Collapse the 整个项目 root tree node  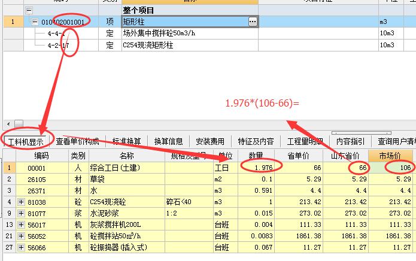tap(29, 10)
